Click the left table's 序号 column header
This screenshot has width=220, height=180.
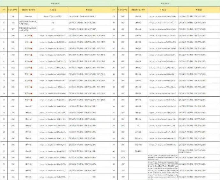pos(4,10)
